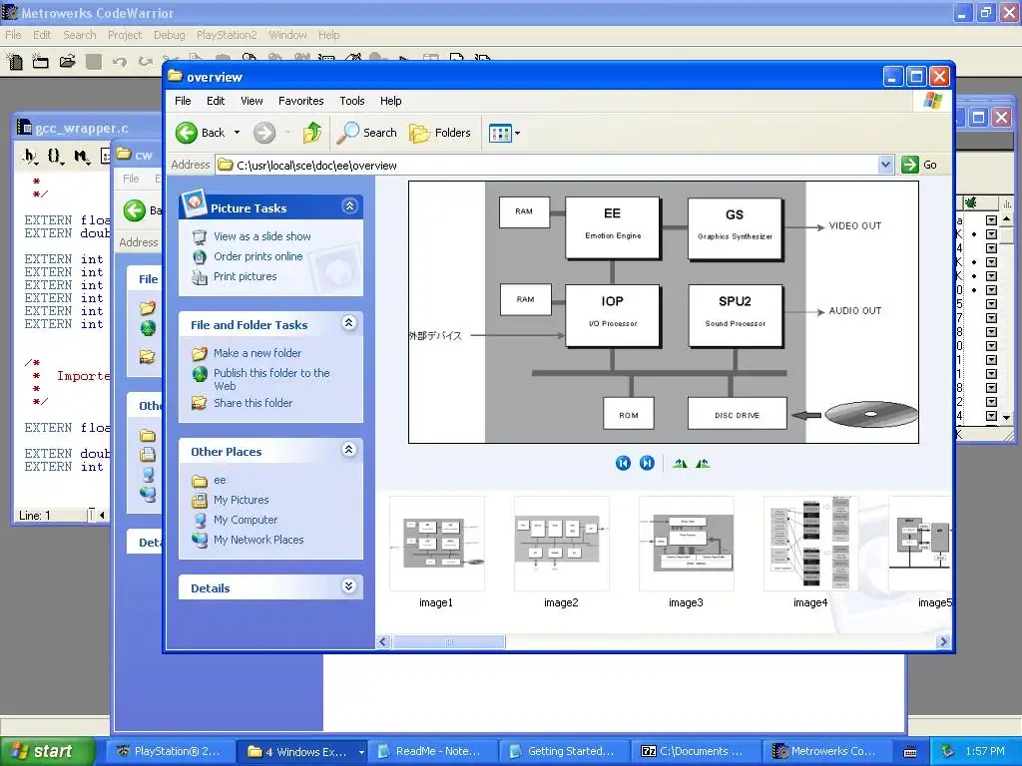This screenshot has height=766, width=1022.
Task: Go Back in the overview Explorer window
Action: point(200,133)
